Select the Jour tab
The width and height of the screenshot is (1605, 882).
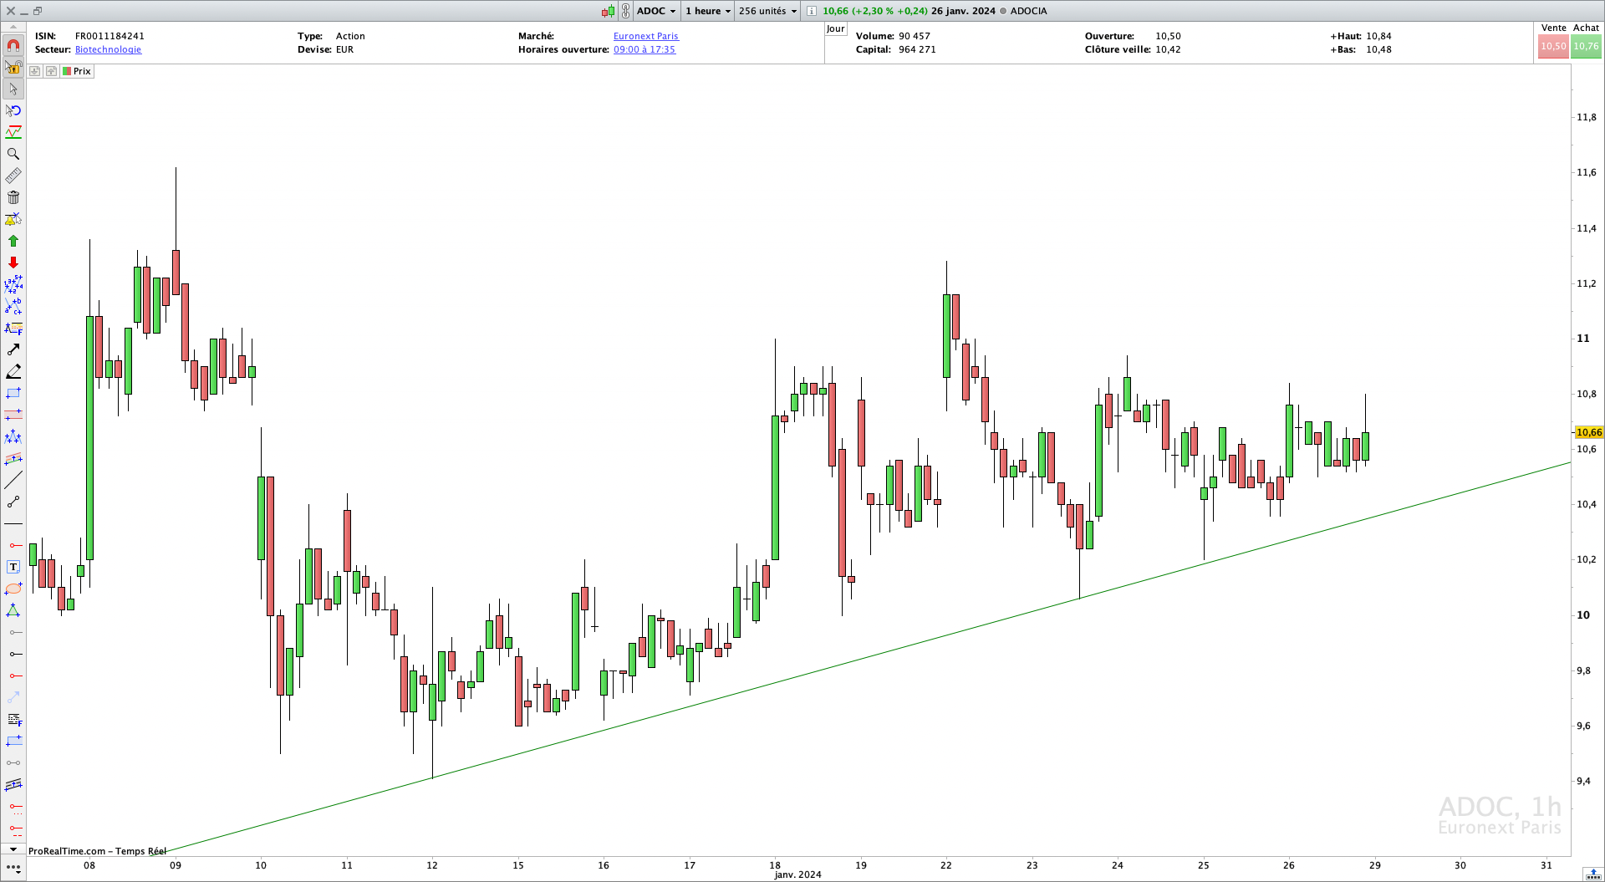pyautogui.click(x=835, y=28)
